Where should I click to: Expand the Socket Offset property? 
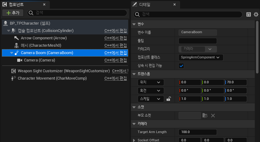point(134,140)
